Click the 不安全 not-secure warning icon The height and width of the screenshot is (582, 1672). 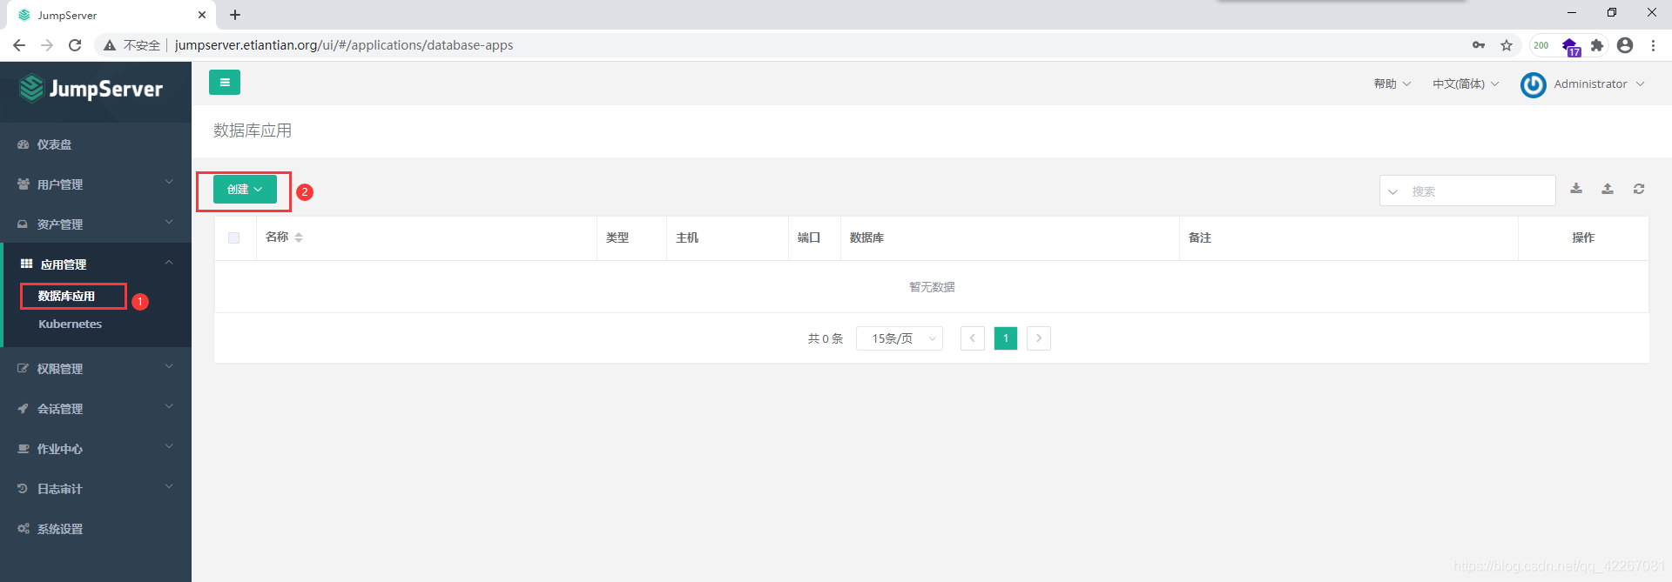(110, 45)
